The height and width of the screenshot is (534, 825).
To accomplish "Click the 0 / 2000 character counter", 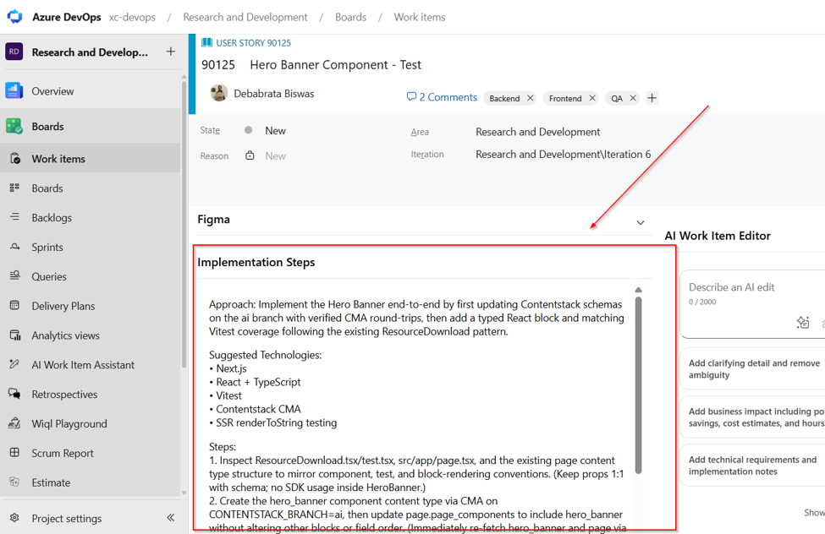I will [701, 302].
